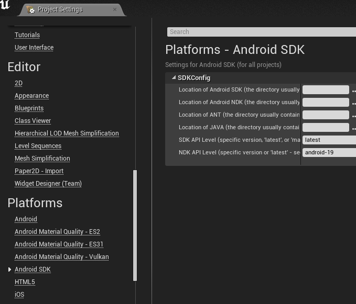Open the Level Sequences settings

(38, 146)
